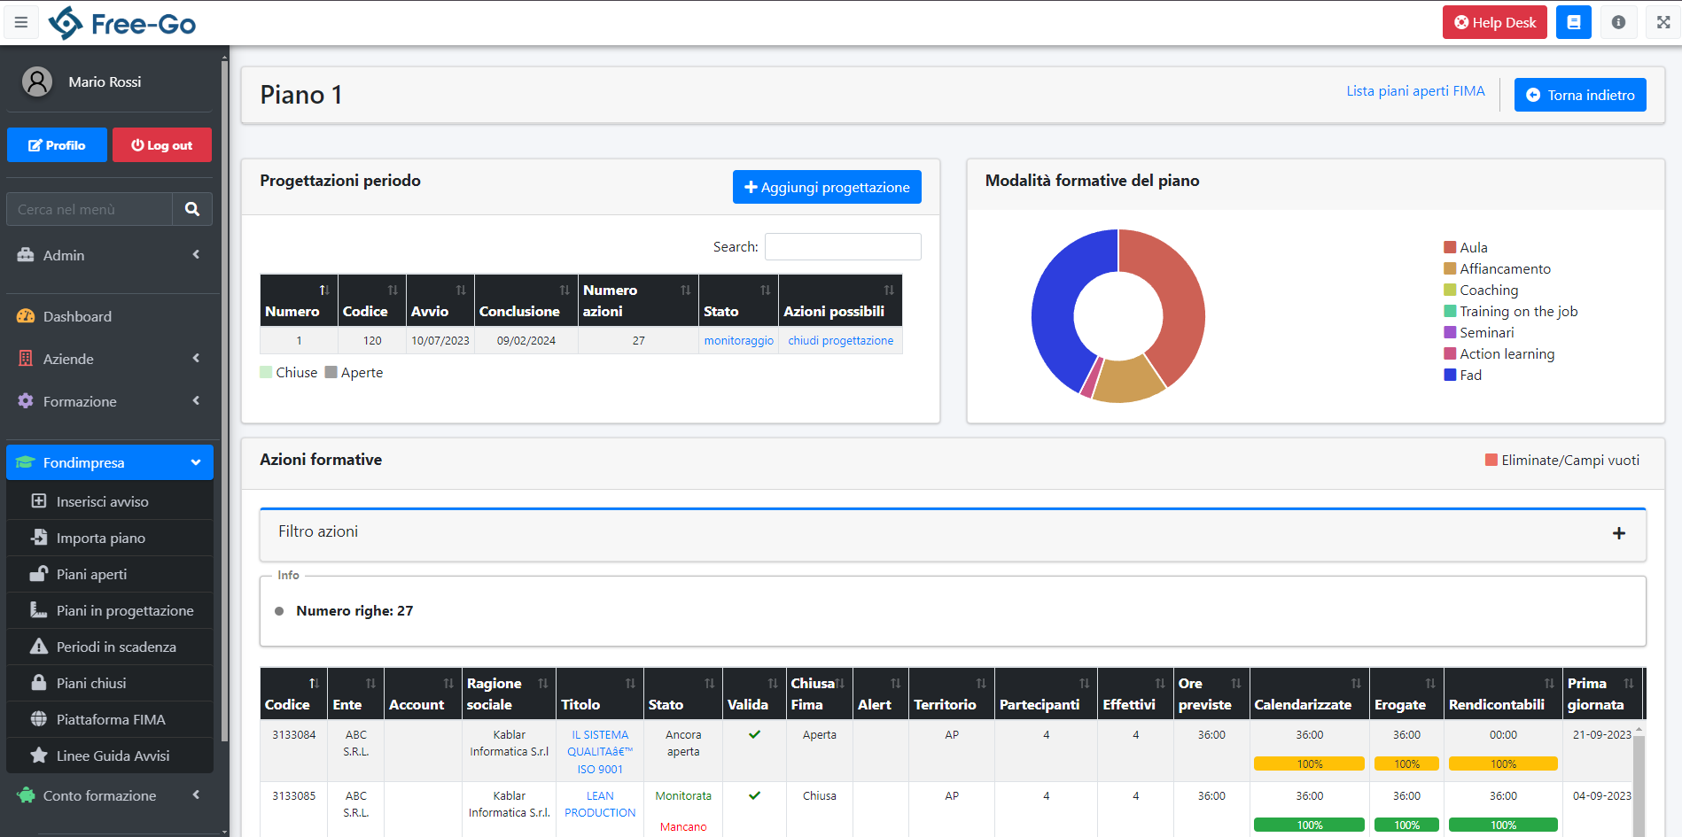1682x837 pixels.
Task: Toggle Action learning legend entry
Action: [1499, 354]
